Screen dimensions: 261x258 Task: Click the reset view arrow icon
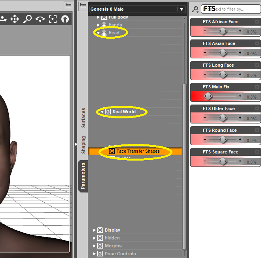65,19
